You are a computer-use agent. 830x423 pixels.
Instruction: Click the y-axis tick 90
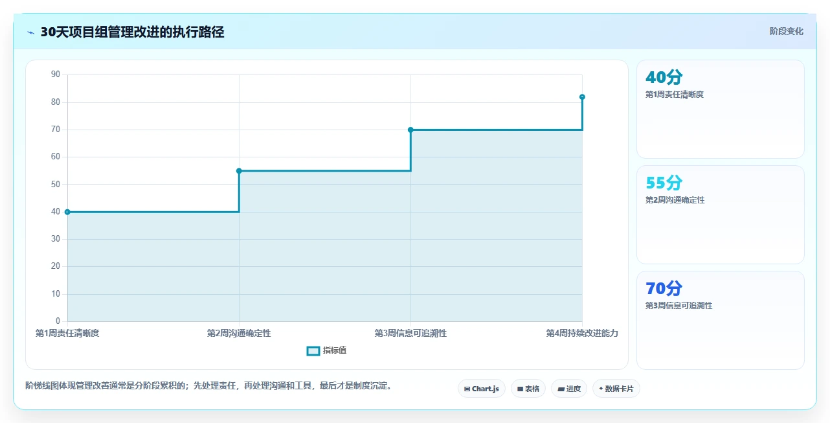tap(55, 74)
